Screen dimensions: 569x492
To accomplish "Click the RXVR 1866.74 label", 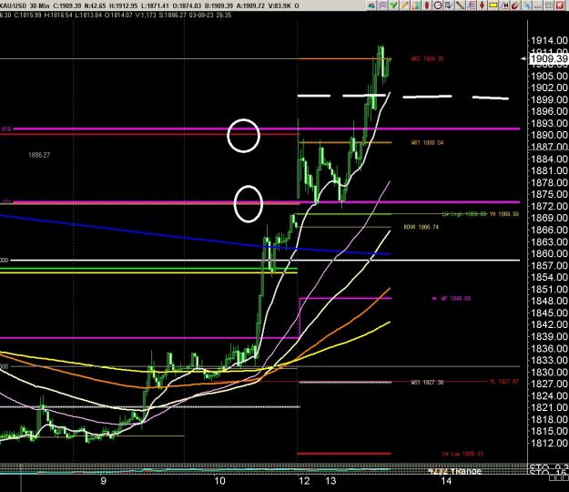I will pyautogui.click(x=421, y=227).
